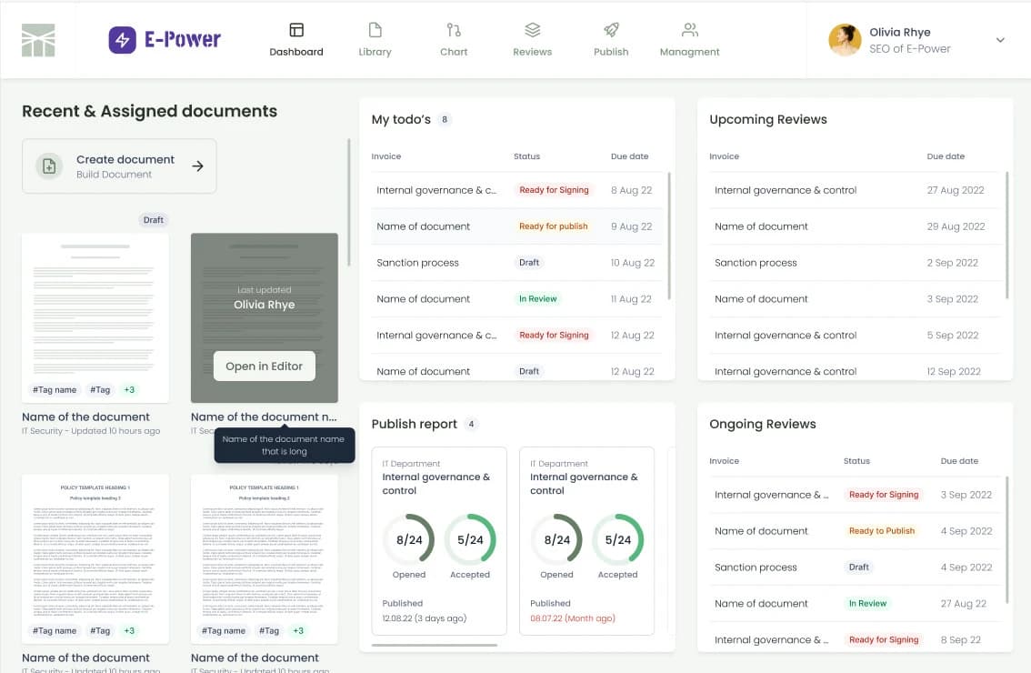Image resolution: width=1031 pixels, height=673 pixels.
Task: Select the Publish rocket icon
Action: point(611,30)
